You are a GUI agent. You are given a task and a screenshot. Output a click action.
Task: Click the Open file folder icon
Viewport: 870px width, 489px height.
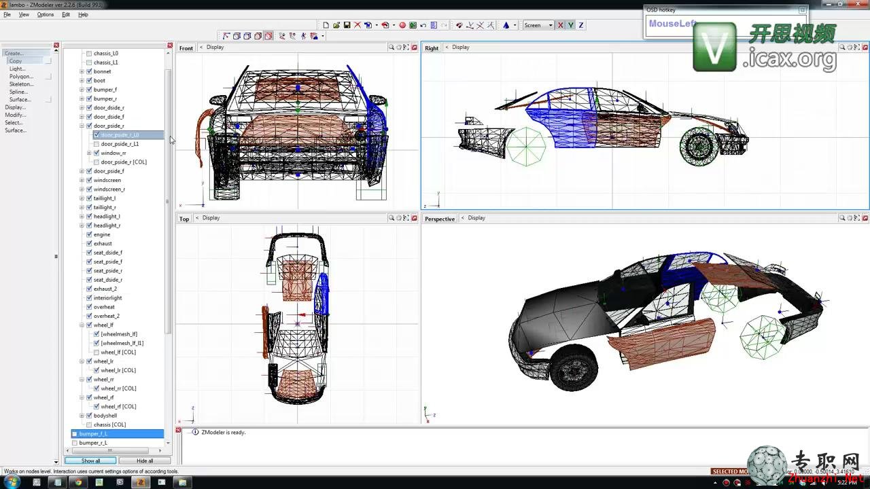336,25
